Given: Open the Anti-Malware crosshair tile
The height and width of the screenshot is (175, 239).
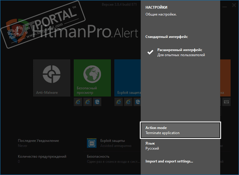Looking at the screenshot, I should 52,78.
